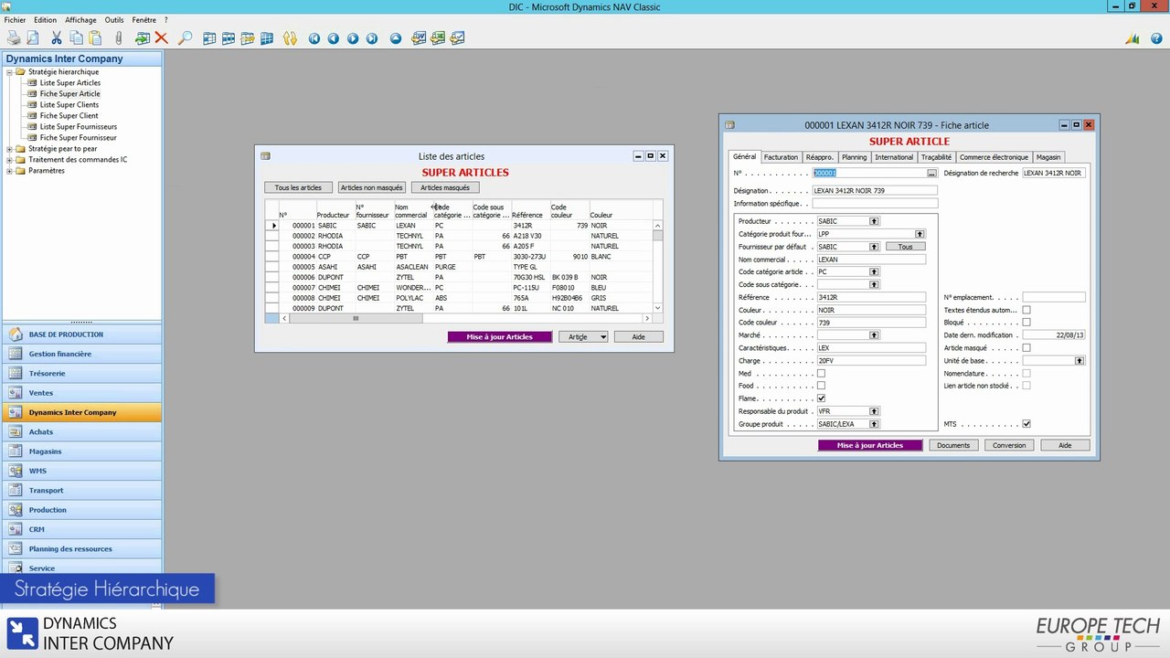Toggle the Article masqué checkbox
This screenshot has width=1170, height=658.
click(1026, 347)
